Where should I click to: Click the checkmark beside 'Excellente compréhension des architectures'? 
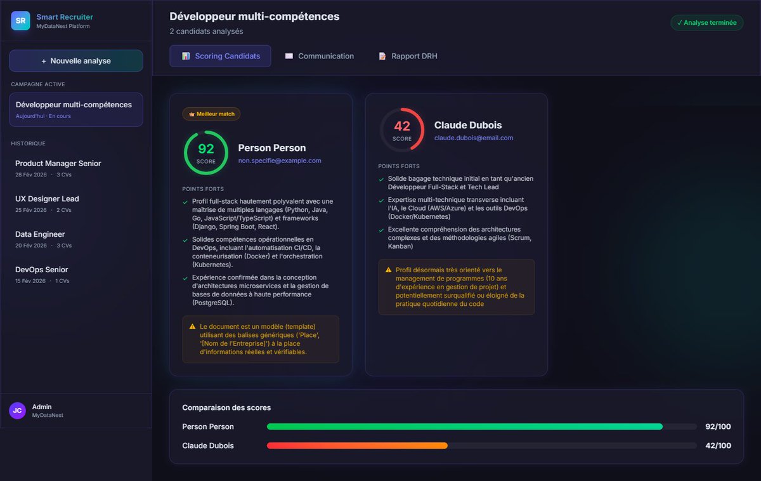click(x=381, y=229)
